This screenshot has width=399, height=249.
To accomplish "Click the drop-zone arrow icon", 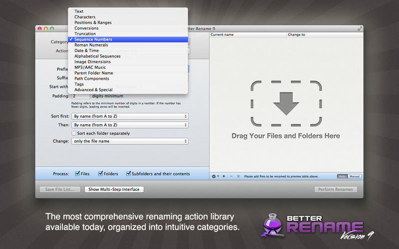I will point(286,104).
